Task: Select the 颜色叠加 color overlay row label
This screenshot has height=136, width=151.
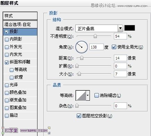Action: pos(18,92)
